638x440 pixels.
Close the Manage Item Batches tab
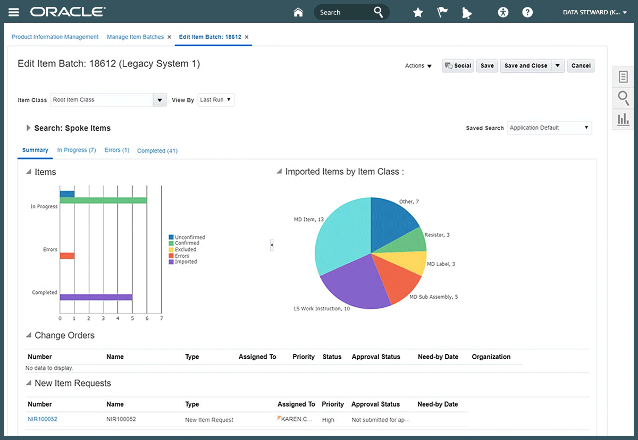coord(169,37)
